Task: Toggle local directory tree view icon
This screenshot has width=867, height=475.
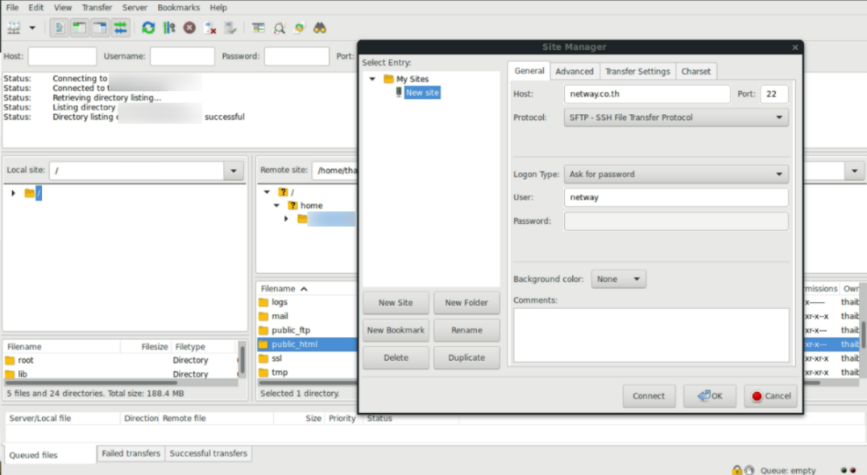Action: pos(79,27)
